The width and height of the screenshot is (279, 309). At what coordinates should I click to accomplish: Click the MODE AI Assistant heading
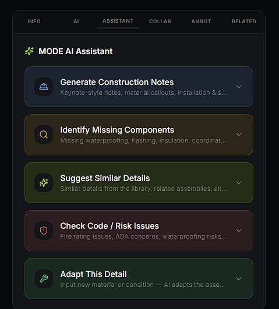(76, 51)
